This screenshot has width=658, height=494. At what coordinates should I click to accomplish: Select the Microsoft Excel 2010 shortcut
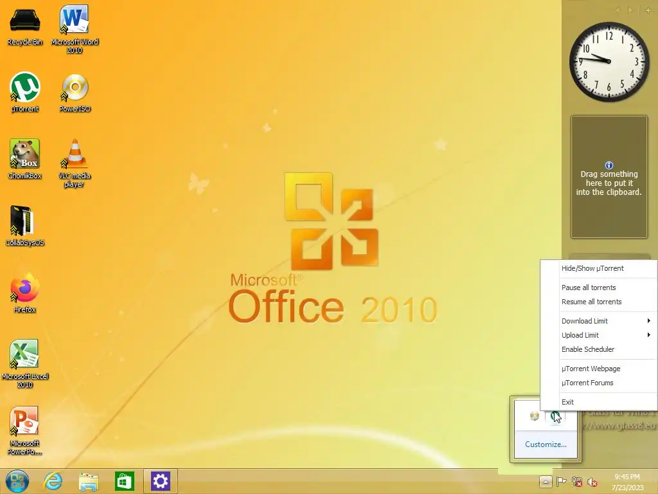25,363
